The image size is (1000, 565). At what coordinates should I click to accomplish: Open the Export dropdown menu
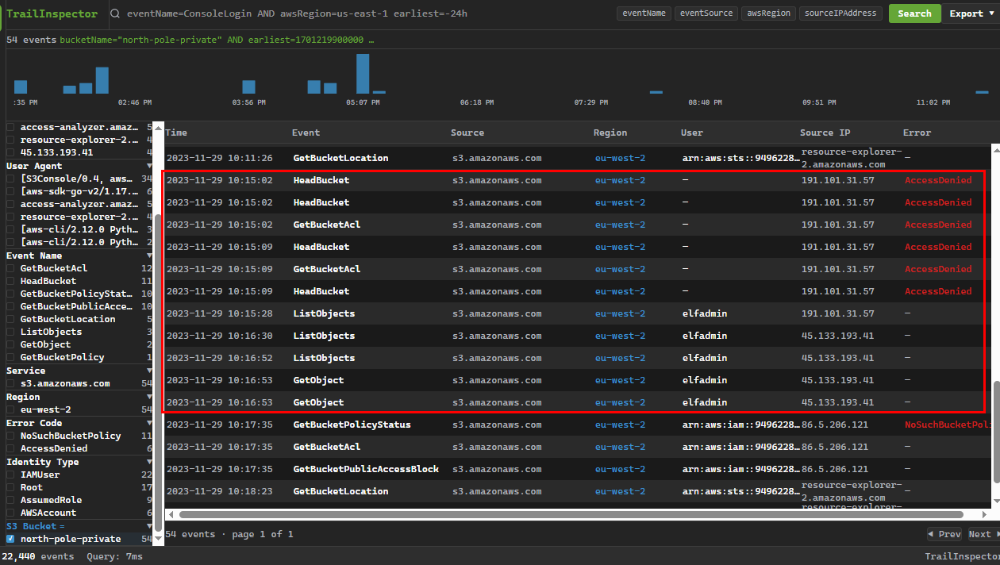[x=971, y=13]
